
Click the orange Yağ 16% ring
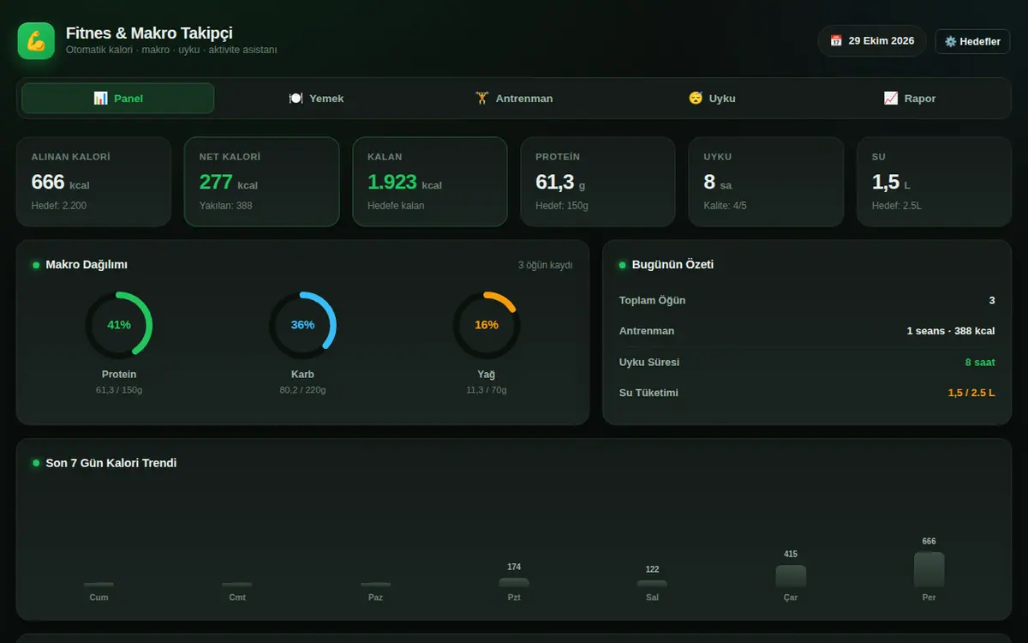click(487, 325)
